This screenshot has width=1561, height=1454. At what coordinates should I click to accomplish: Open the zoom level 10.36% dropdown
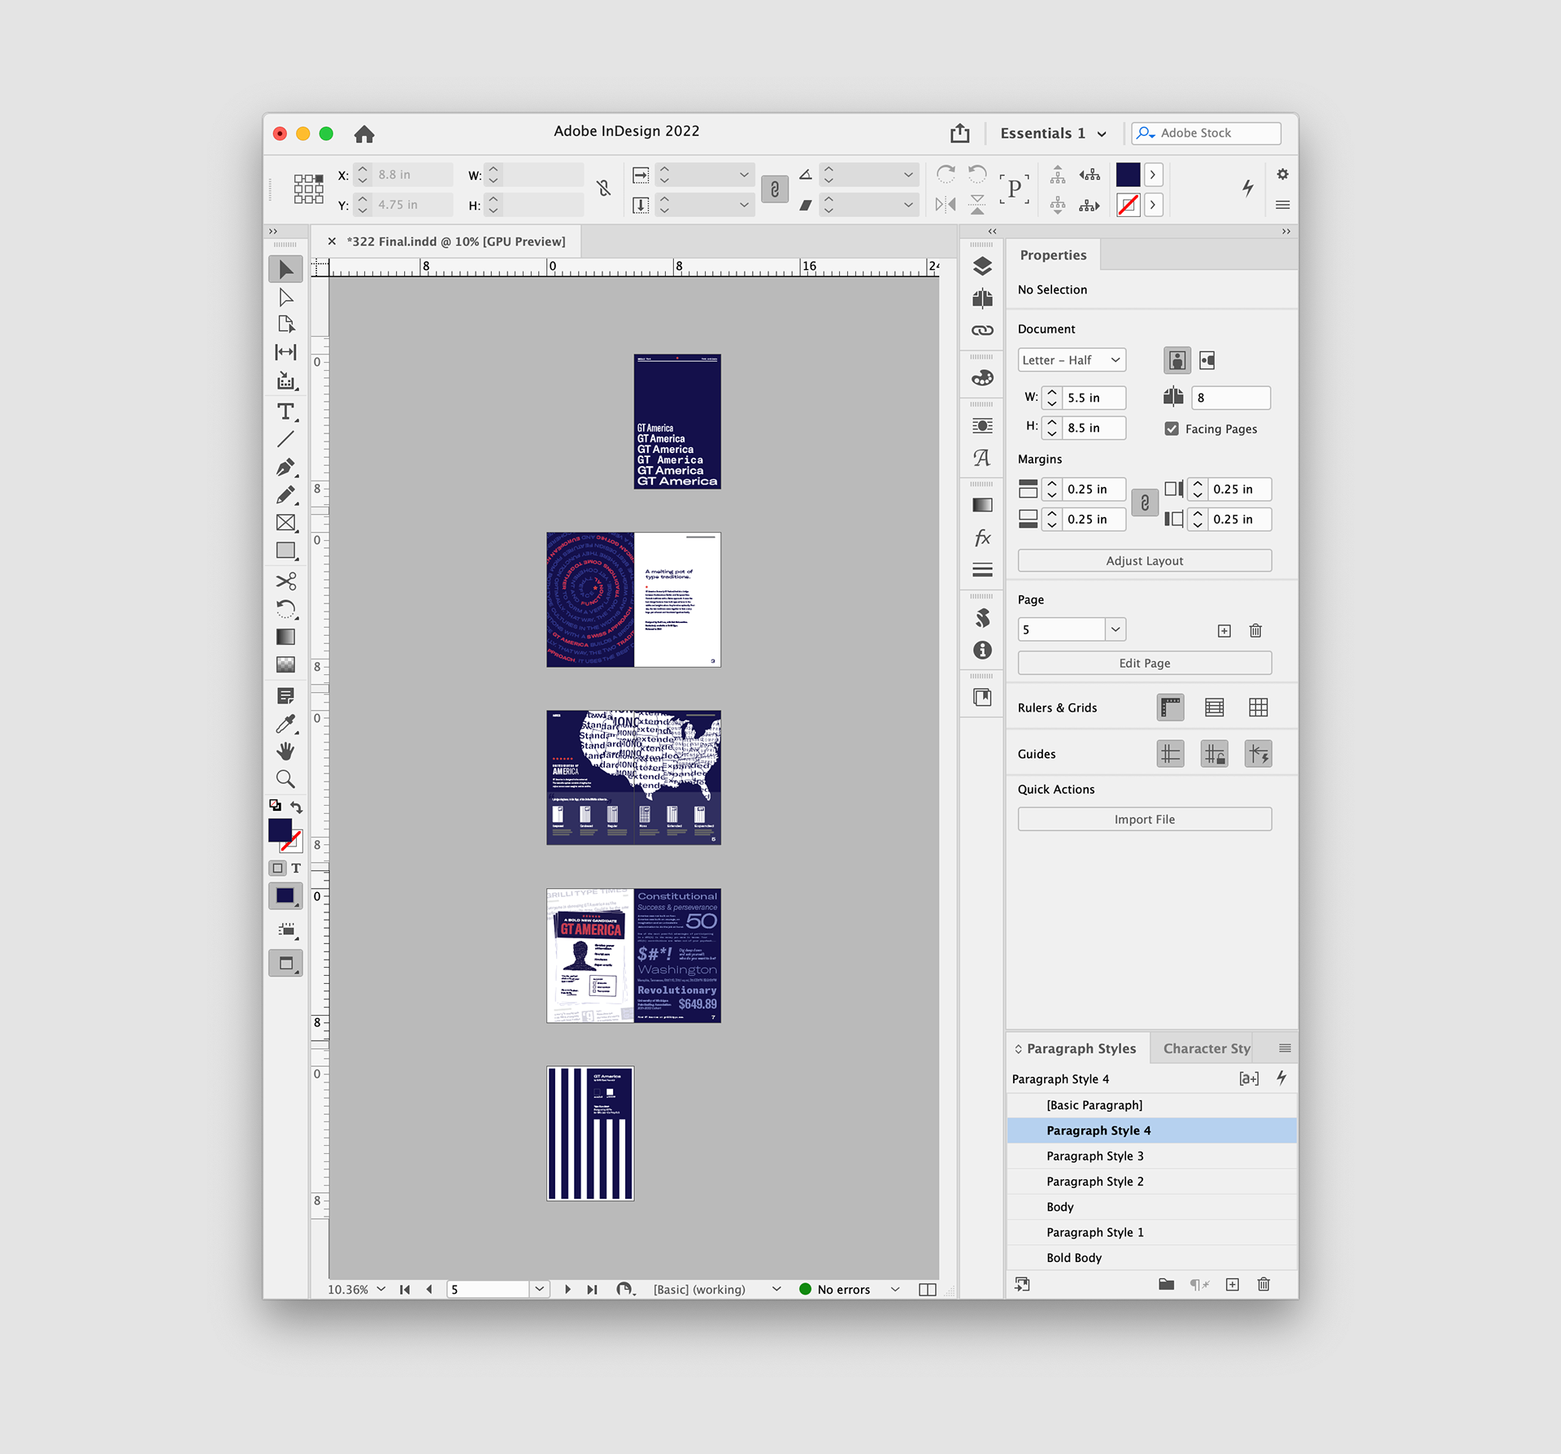381,1289
